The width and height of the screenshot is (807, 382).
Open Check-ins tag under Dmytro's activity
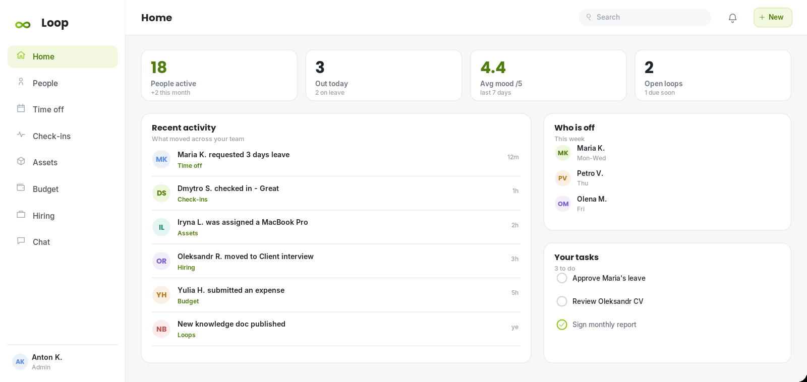[x=193, y=200]
